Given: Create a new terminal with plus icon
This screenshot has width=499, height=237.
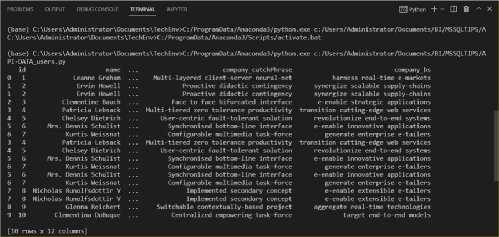Looking at the screenshot, I should coord(434,9).
